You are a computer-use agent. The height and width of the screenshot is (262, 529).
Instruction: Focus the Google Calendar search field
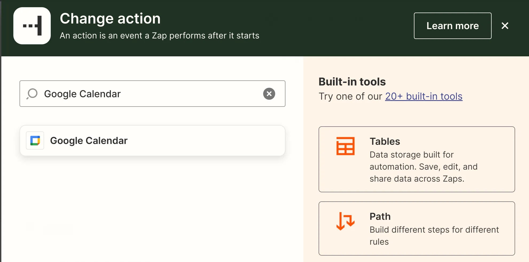pos(152,94)
